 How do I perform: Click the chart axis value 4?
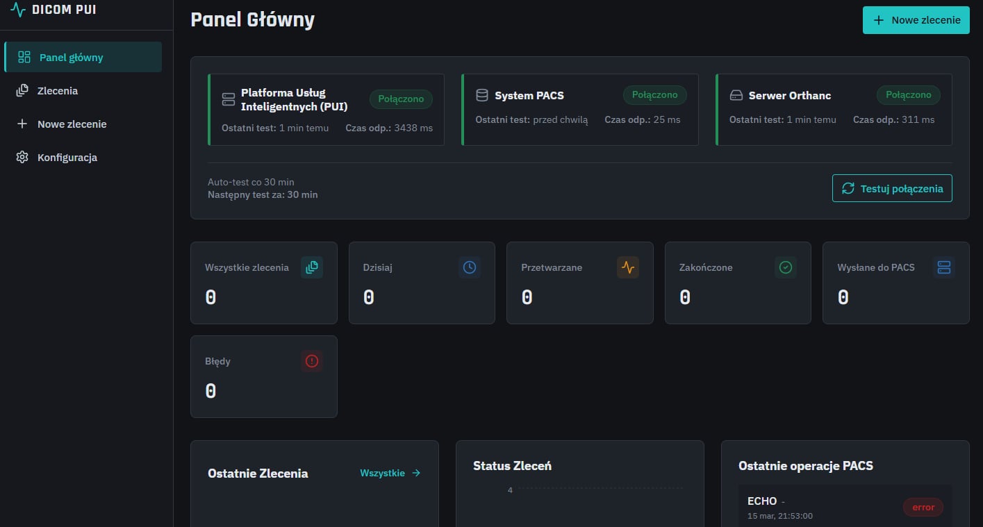(x=510, y=490)
